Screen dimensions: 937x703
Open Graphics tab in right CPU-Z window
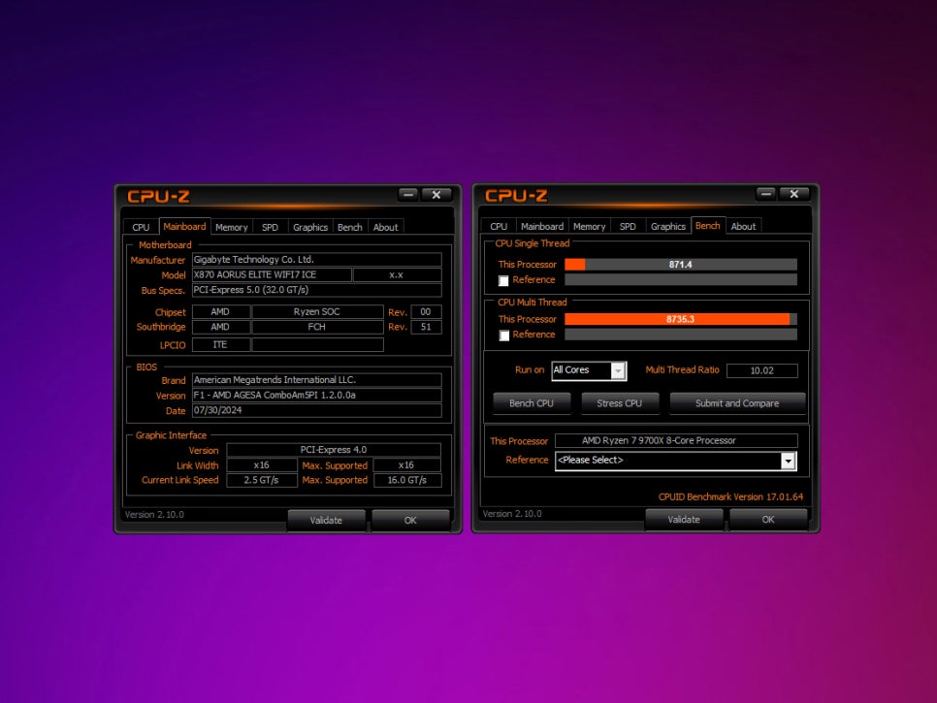point(668,226)
